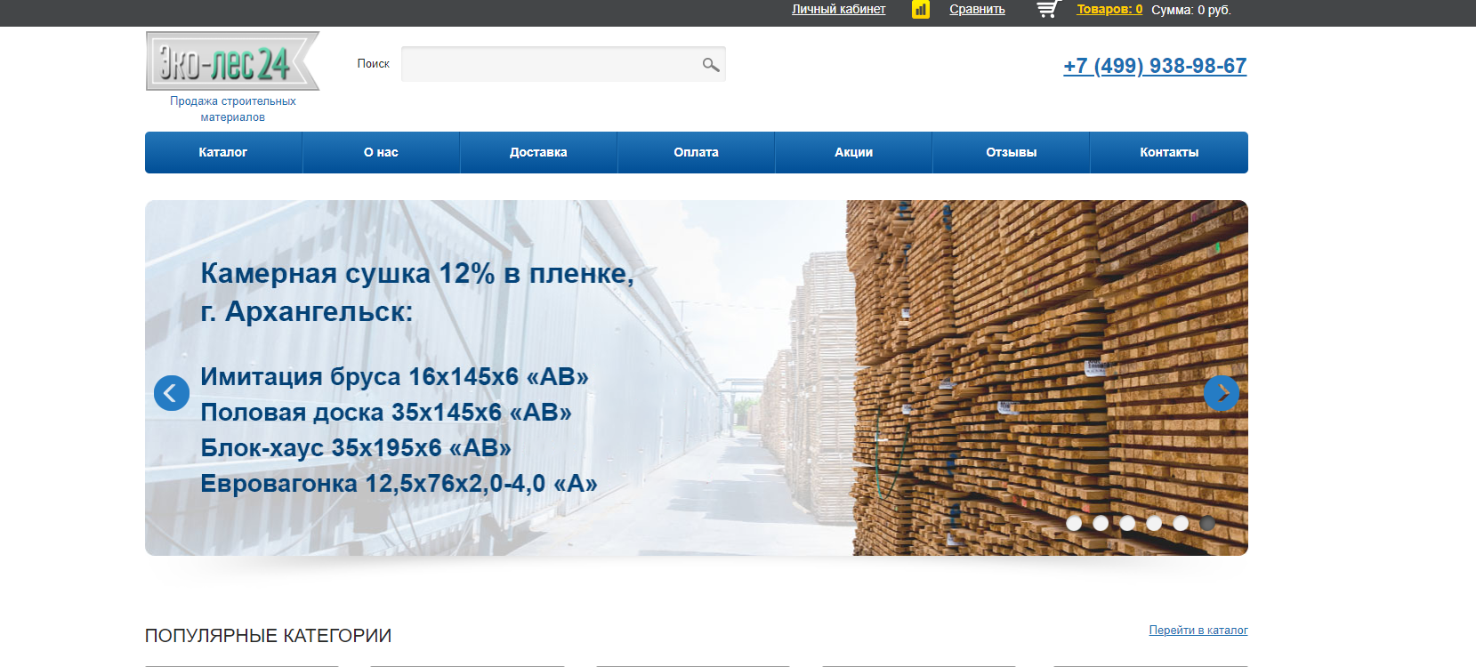Click the Сравнить link

(977, 10)
